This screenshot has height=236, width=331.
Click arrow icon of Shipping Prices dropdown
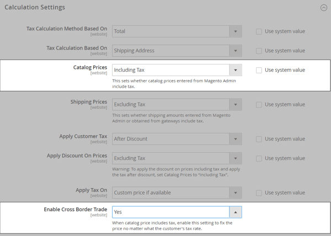(x=236, y=104)
